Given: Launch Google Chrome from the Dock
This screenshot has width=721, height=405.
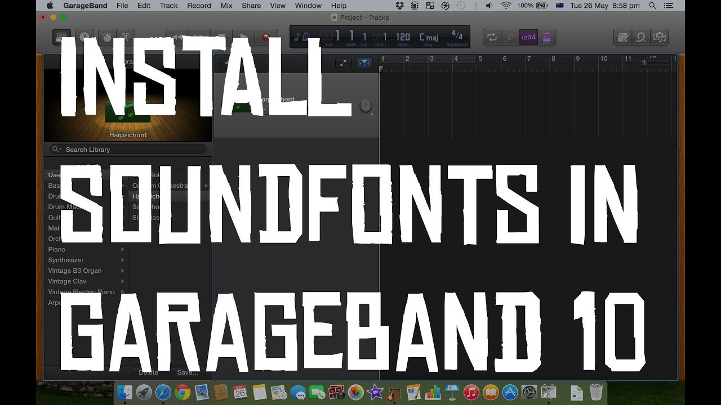Looking at the screenshot, I should pyautogui.click(x=183, y=392).
